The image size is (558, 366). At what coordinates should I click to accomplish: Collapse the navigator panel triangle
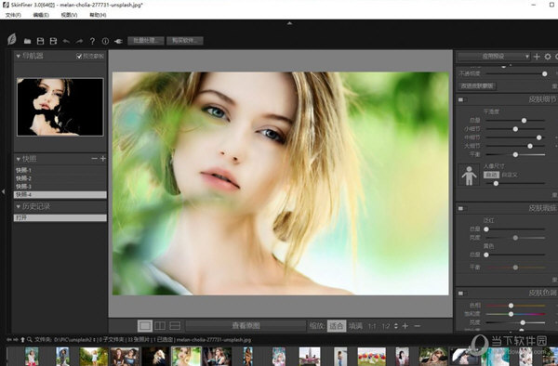coord(19,56)
